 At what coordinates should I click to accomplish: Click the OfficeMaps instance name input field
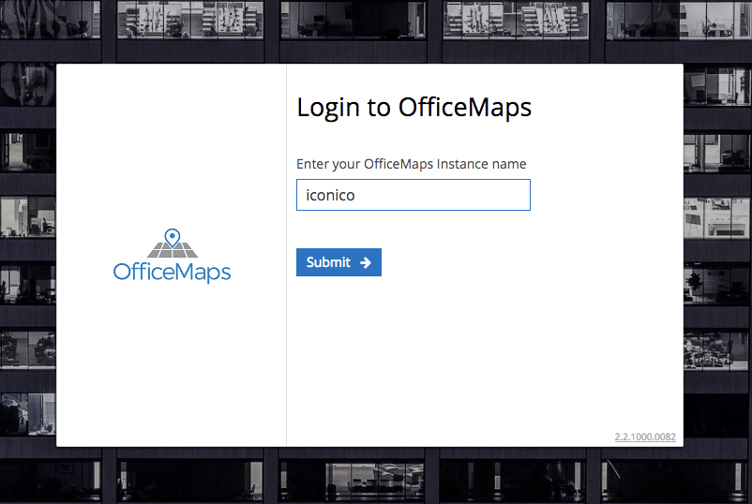(413, 195)
